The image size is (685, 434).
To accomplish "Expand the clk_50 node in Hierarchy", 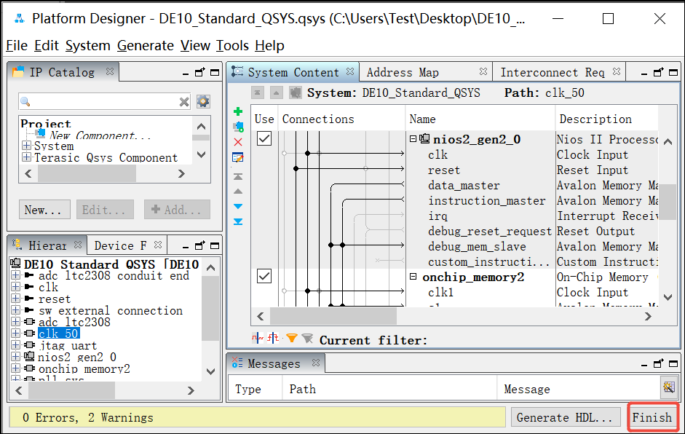I will point(16,333).
